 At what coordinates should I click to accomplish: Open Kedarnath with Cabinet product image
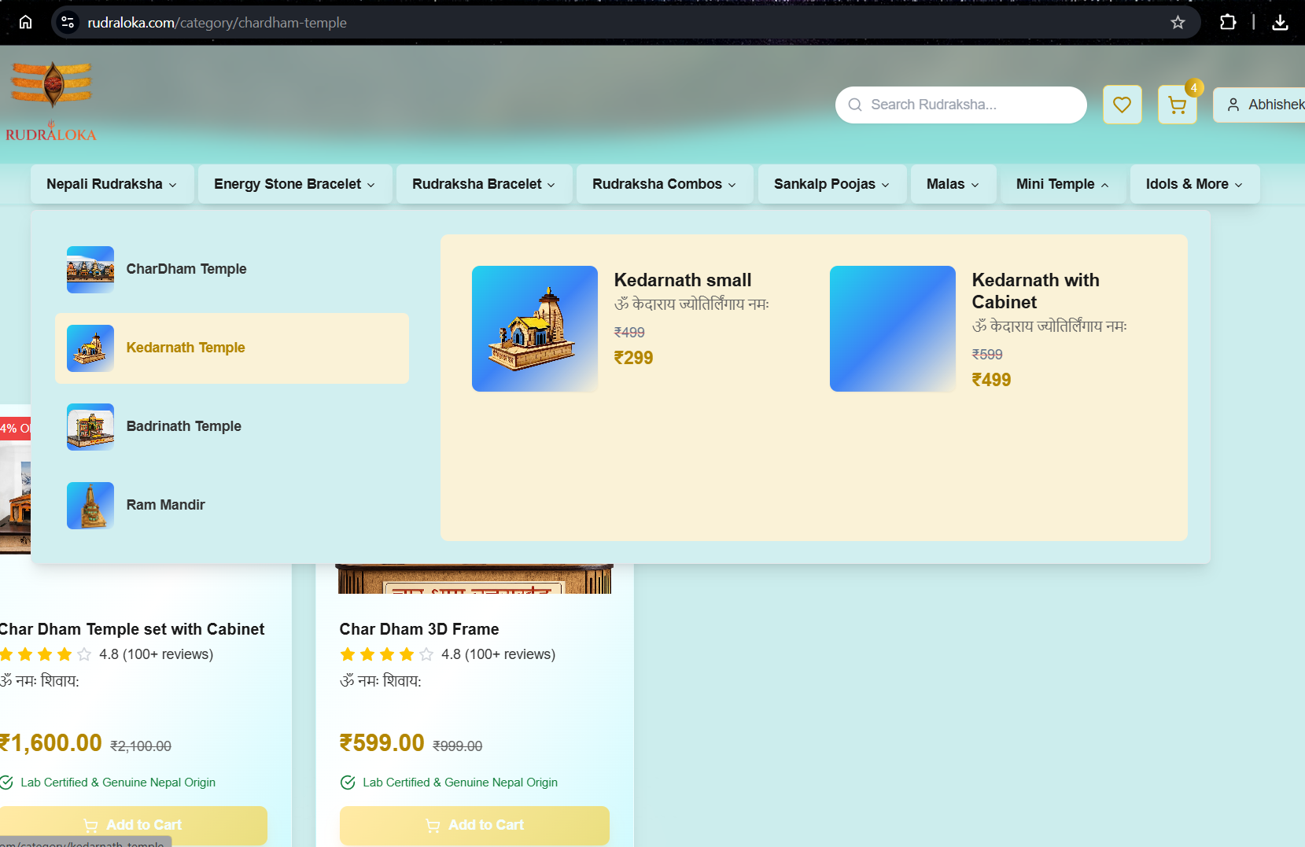pyautogui.click(x=893, y=329)
